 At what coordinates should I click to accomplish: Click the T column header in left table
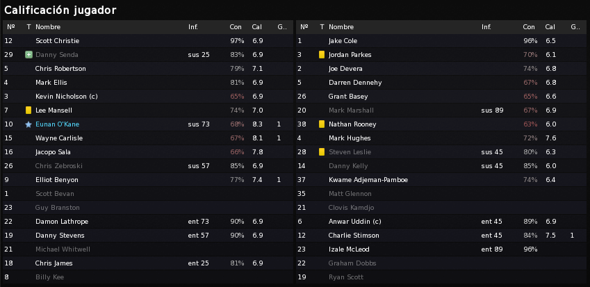28,27
